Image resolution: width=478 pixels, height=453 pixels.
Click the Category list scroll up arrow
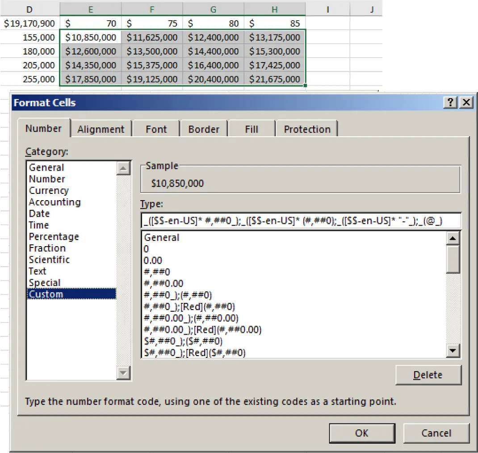tap(123, 168)
